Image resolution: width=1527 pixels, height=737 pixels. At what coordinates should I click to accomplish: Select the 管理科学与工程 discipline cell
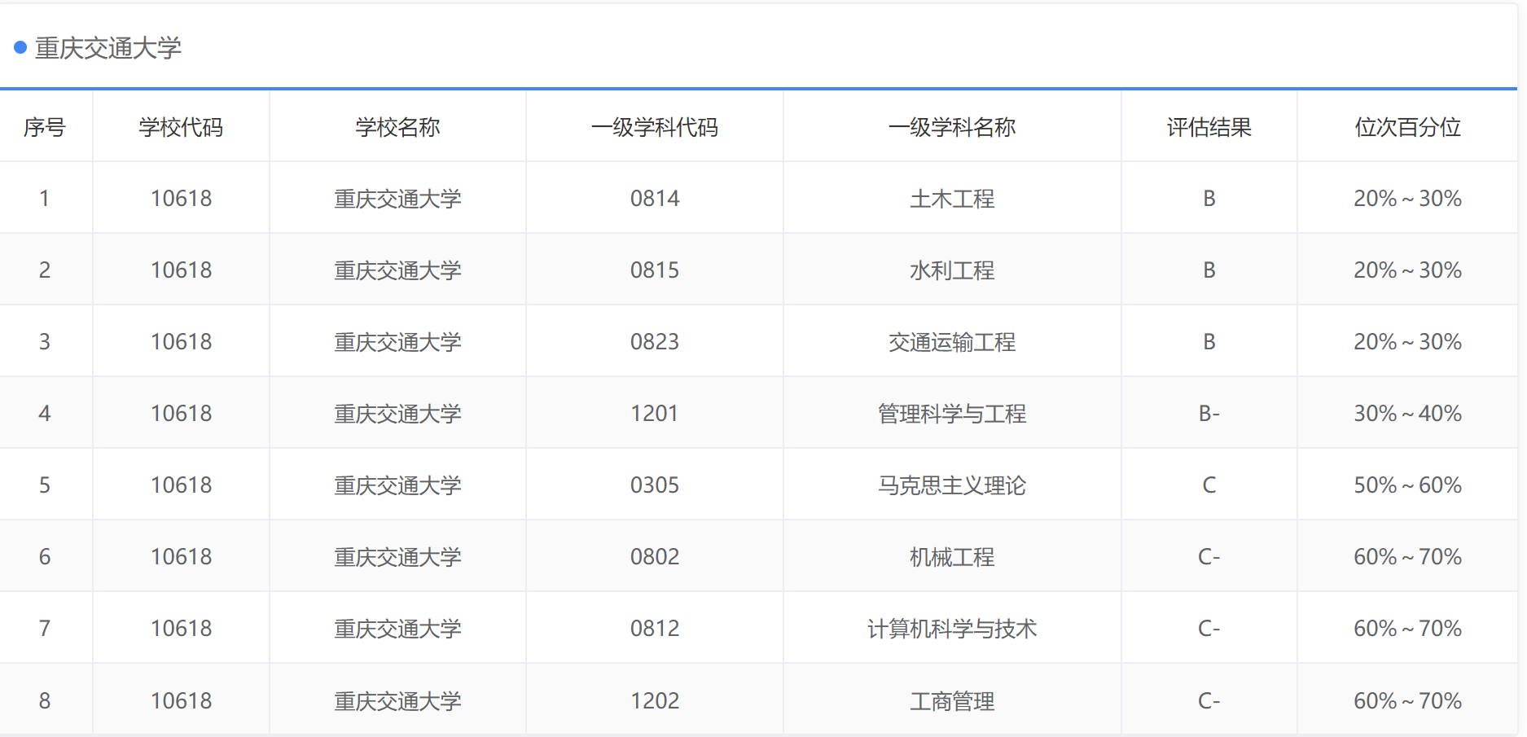[951, 413]
